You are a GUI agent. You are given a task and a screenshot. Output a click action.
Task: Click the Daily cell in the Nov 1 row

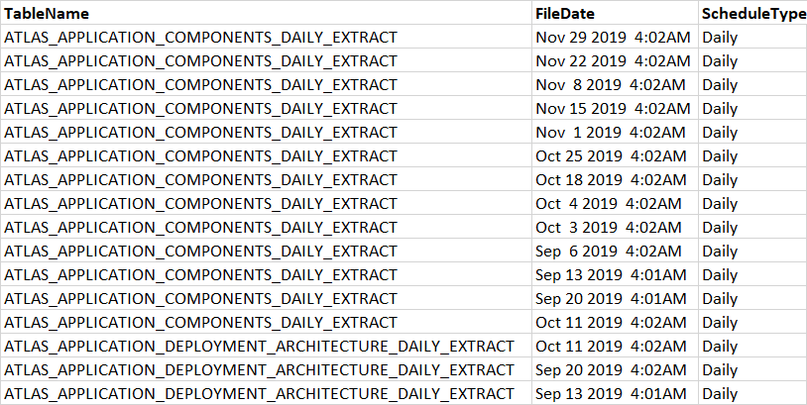coord(720,133)
